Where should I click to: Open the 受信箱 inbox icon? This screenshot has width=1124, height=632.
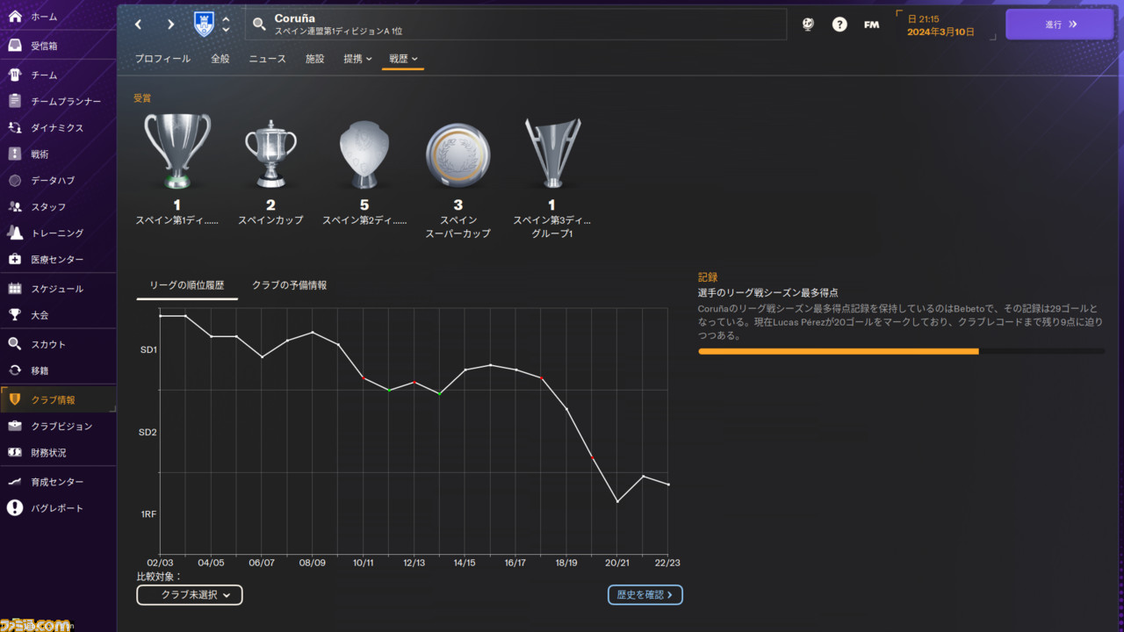[x=15, y=46]
